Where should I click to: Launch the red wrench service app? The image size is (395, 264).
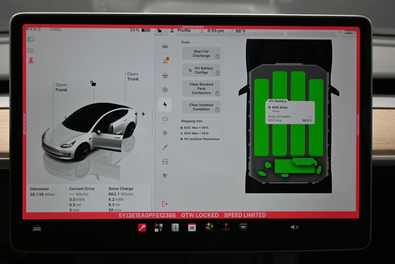click(142, 227)
